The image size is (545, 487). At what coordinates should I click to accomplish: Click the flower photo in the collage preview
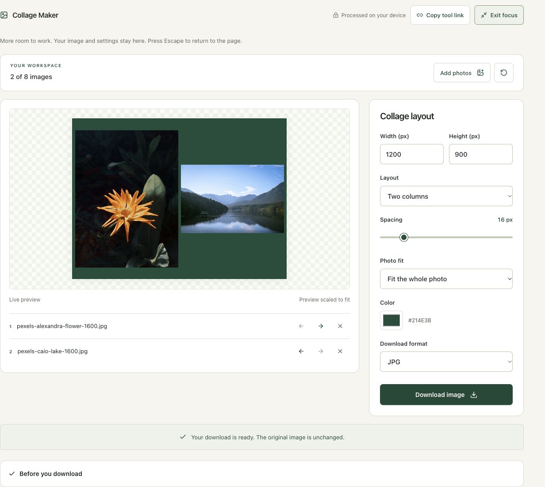pyautogui.click(x=127, y=199)
